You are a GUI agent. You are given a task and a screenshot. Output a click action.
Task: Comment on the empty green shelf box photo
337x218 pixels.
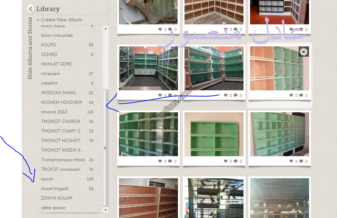pyautogui.click(x=236, y=161)
